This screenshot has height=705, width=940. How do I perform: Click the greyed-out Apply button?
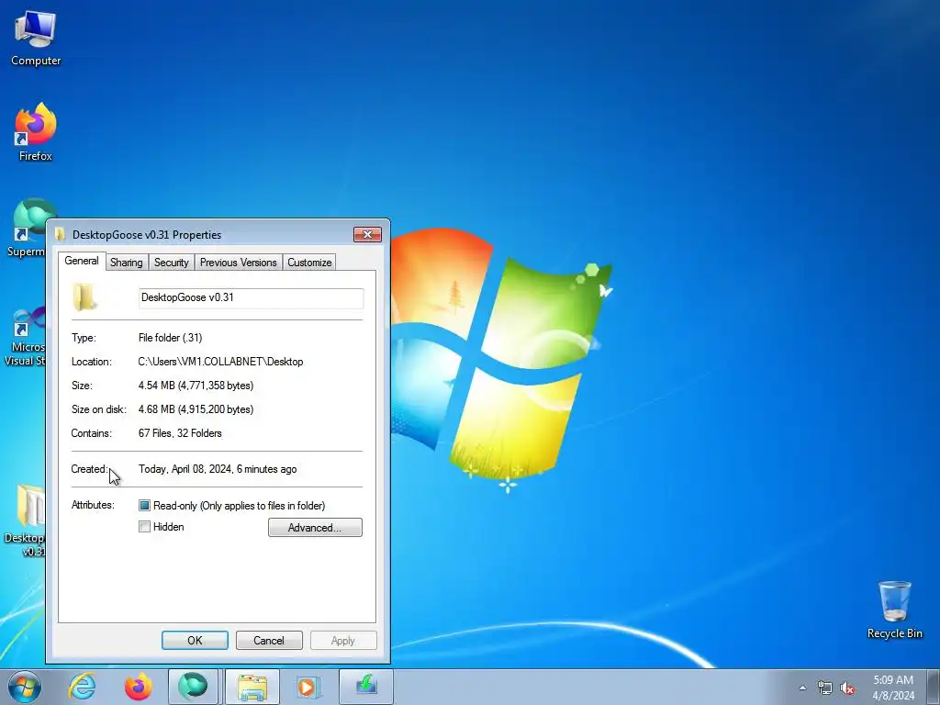(x=343, y=640)
